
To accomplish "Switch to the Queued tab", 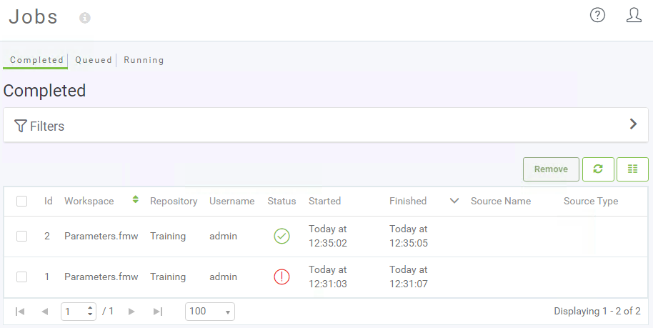I will [x=94, y=60].
